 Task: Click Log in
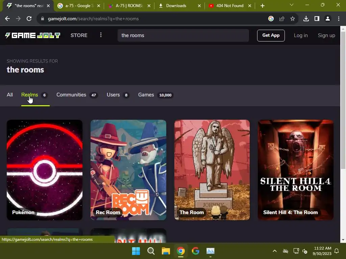[300, 35]
